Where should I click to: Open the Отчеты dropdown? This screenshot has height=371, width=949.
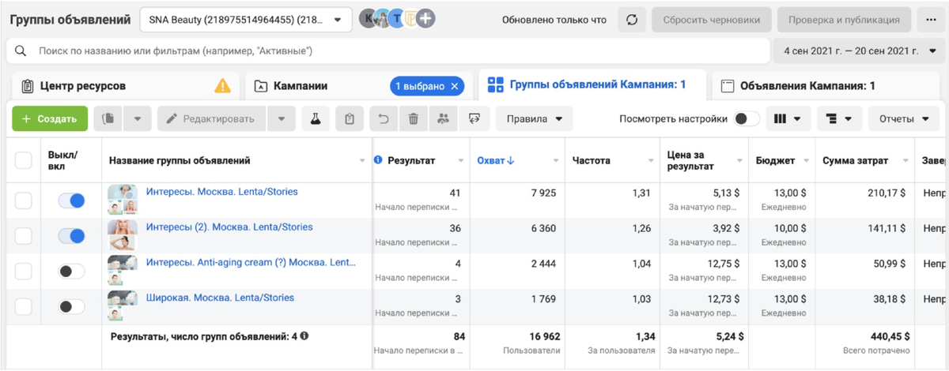point(903,119)
